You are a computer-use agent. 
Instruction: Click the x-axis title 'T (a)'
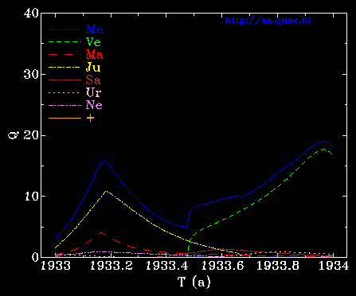pyautogui.click(x=194, y=282)
